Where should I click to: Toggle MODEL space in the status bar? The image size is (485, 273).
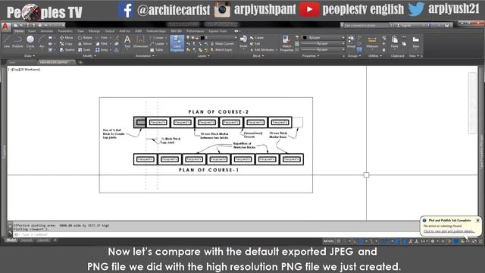pos(328,241)
